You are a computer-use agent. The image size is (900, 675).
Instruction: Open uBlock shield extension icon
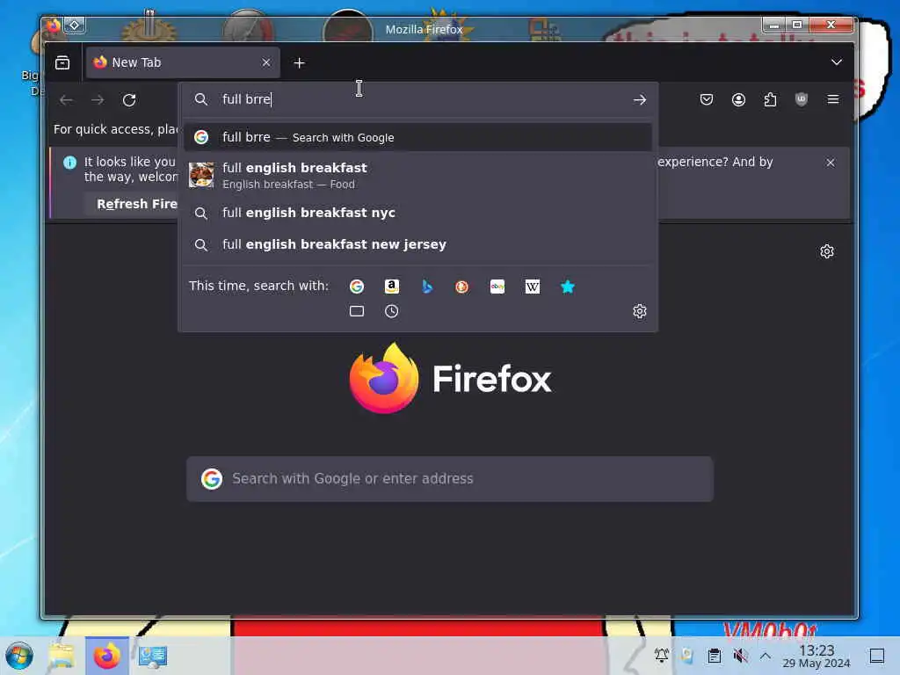pyautogui.click(x=802, y=100)
